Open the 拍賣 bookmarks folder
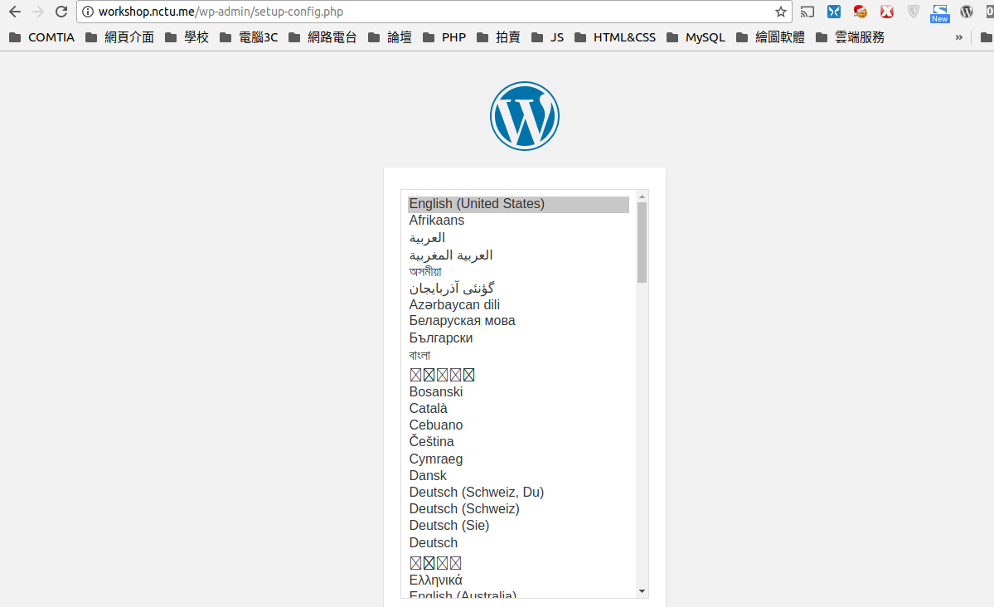 click(498, 37)
